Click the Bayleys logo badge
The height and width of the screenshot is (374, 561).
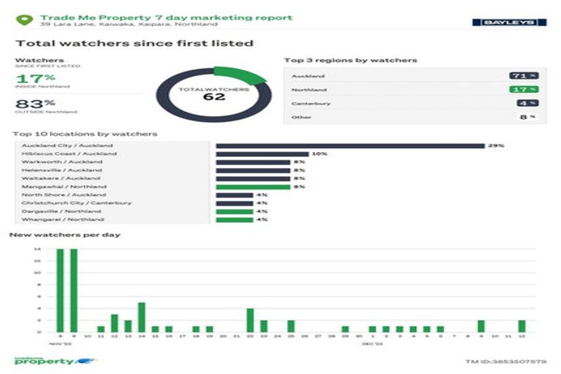click(x=514, y=22)
